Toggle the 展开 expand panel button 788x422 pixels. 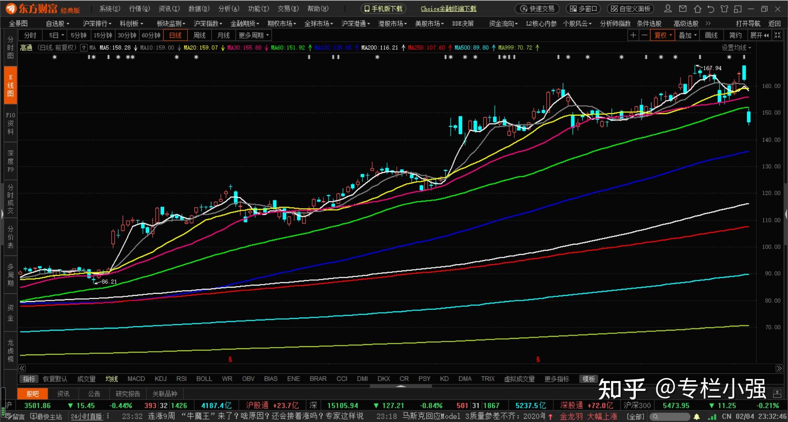(x=759, y=35)
